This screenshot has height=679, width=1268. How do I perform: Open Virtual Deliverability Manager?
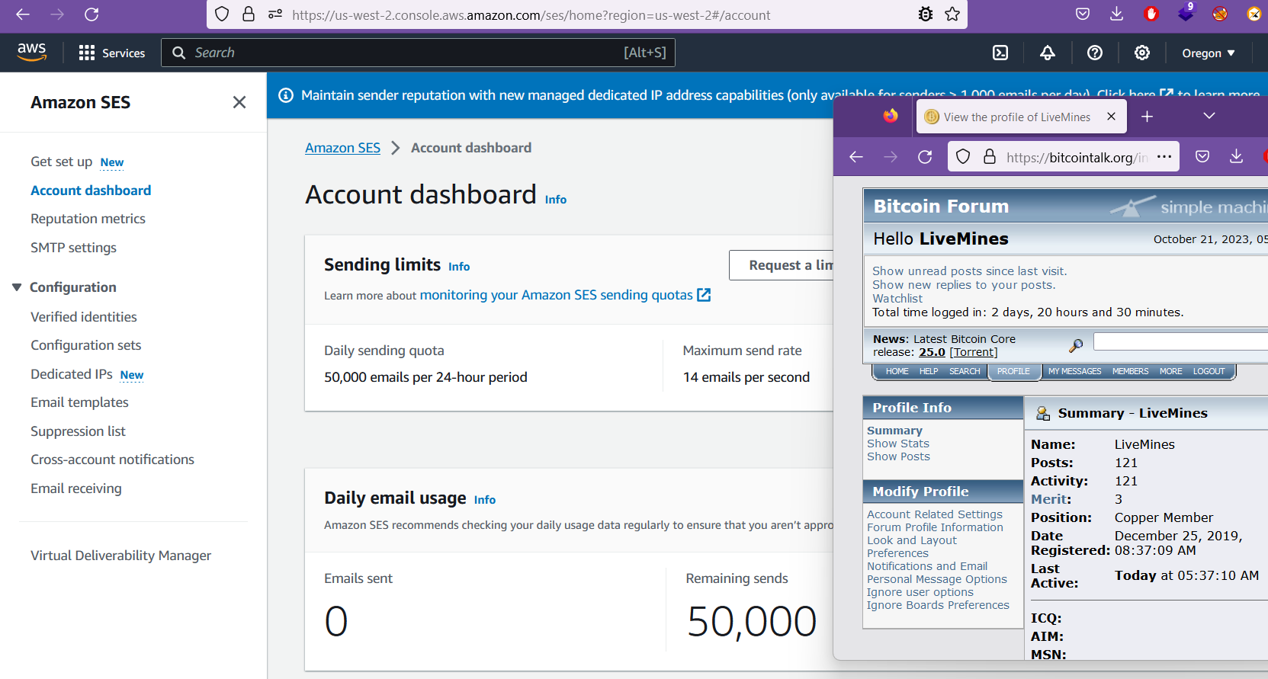120,556
